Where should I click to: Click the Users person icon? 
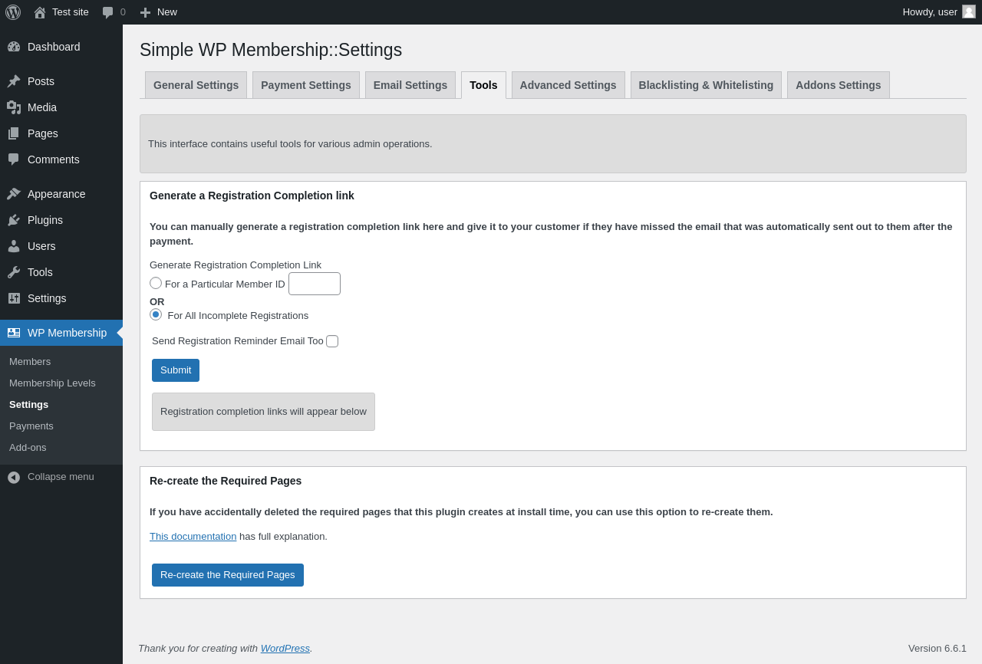tap(14, 246)
